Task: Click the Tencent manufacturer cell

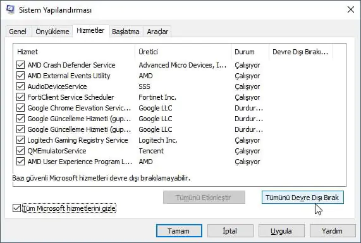Action: 151,151
